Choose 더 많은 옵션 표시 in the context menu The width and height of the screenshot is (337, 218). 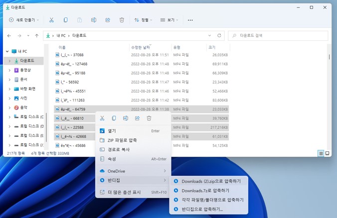click(133, 192)
